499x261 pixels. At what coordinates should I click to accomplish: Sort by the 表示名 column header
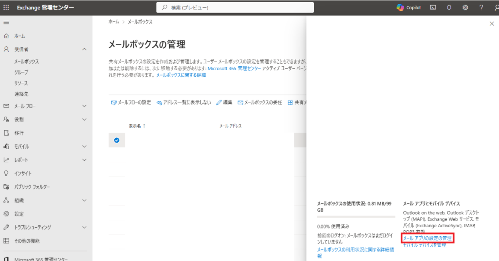click(x=137, y=126)
